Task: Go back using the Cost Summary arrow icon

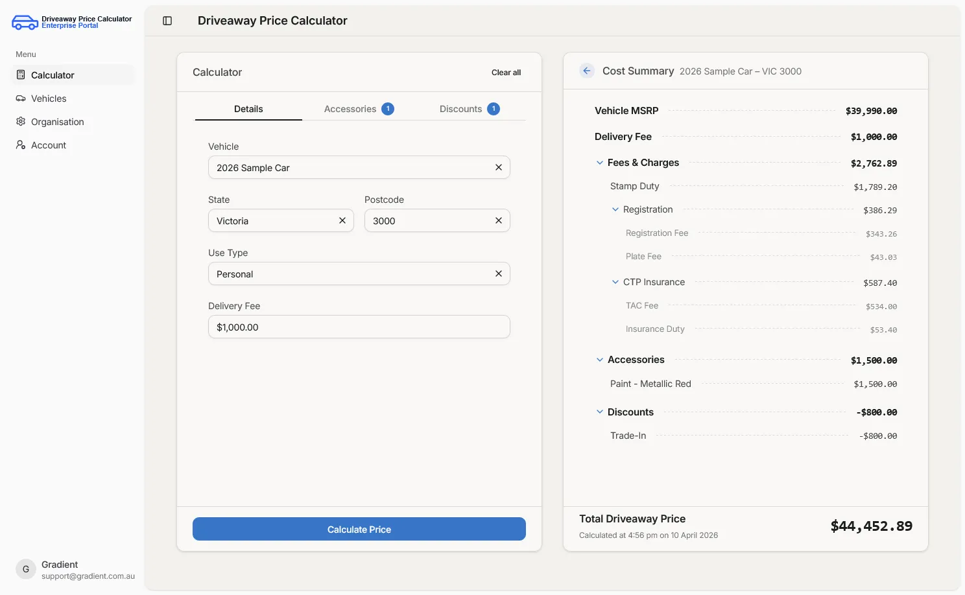Action: coord(587,71)
